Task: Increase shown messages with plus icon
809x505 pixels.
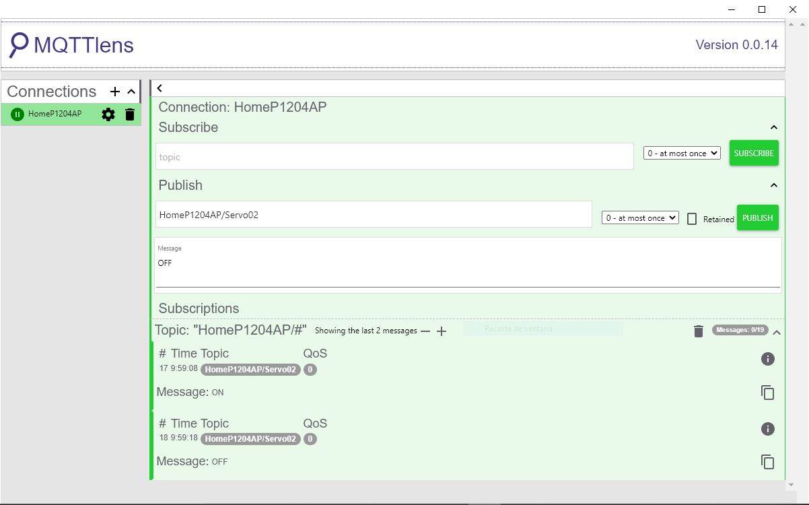Action: (x=442, y=331)
